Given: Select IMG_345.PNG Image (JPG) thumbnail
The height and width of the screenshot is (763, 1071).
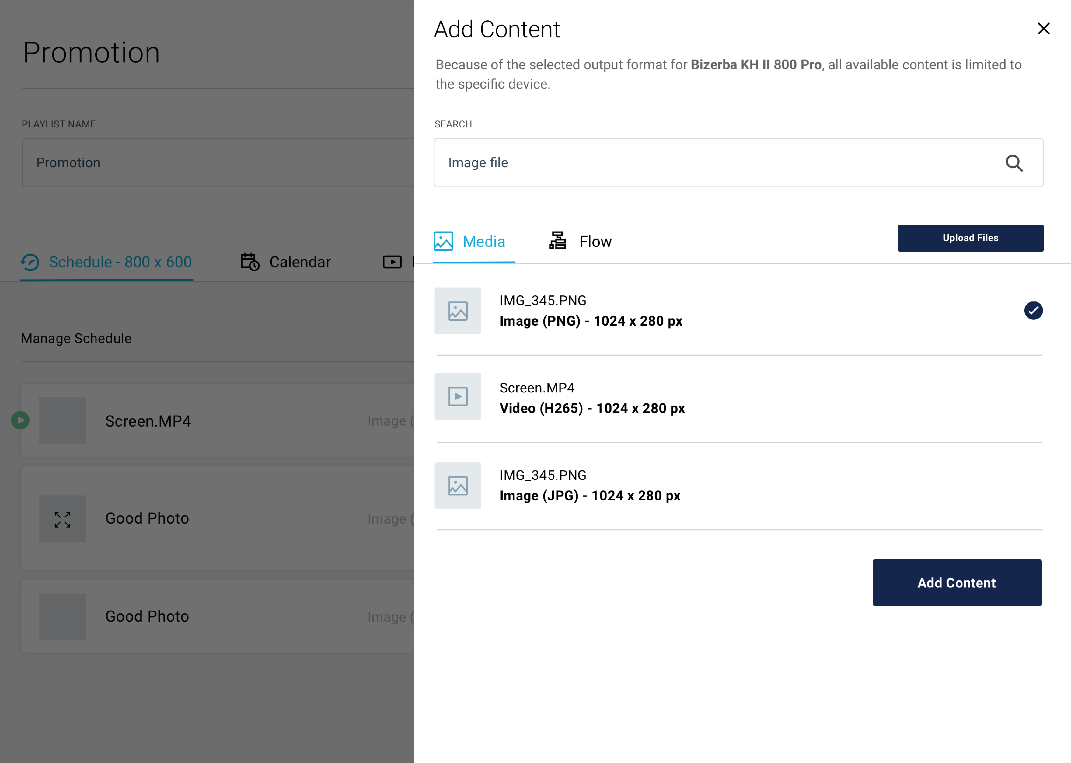Looking at the screenshot, I should click(x=457, y=486).
